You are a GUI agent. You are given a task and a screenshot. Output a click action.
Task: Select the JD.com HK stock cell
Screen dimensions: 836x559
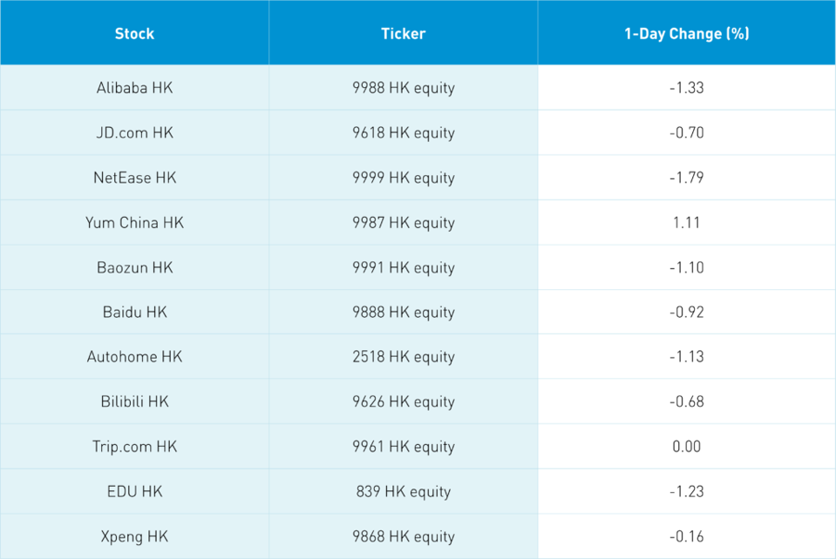coord(134,133)
